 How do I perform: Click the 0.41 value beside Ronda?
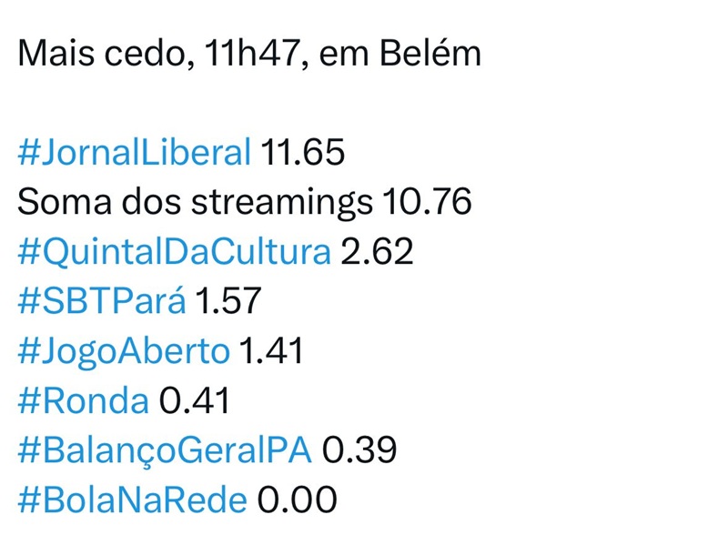pos(195,400)
